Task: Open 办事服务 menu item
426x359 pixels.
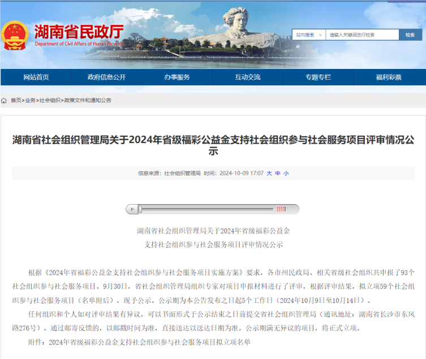Action: pos(177,77)
